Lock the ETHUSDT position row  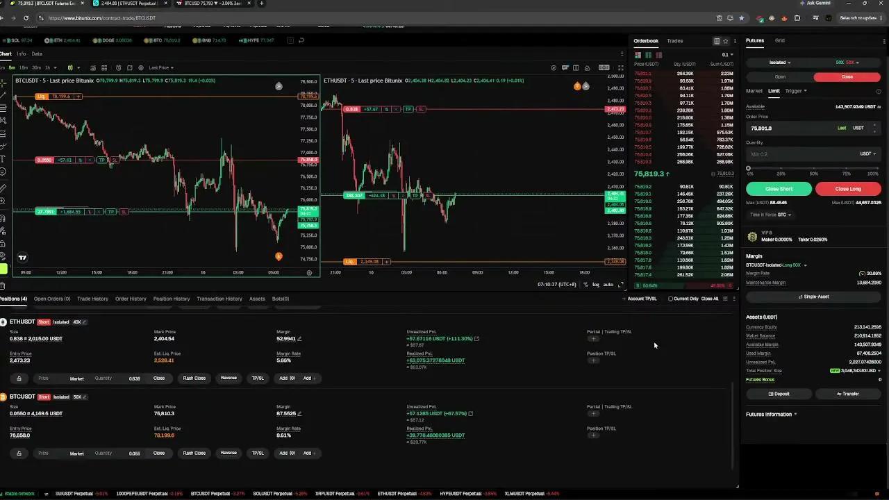coord(19,378)
